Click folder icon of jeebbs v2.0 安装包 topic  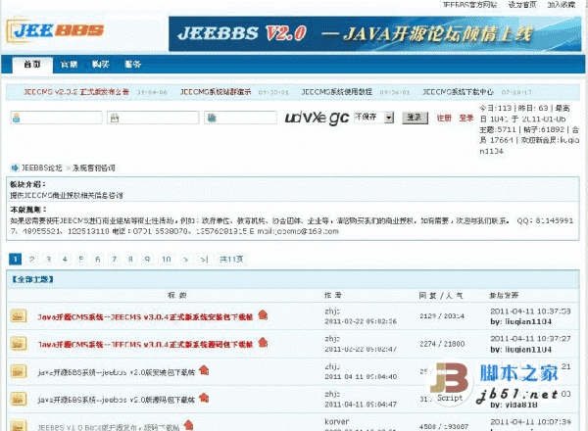(x=19, y=371)
